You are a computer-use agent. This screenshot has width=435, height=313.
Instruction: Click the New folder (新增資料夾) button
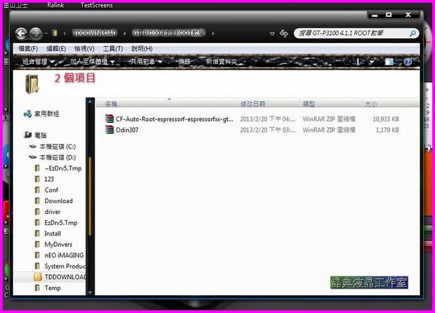(222, 62)
